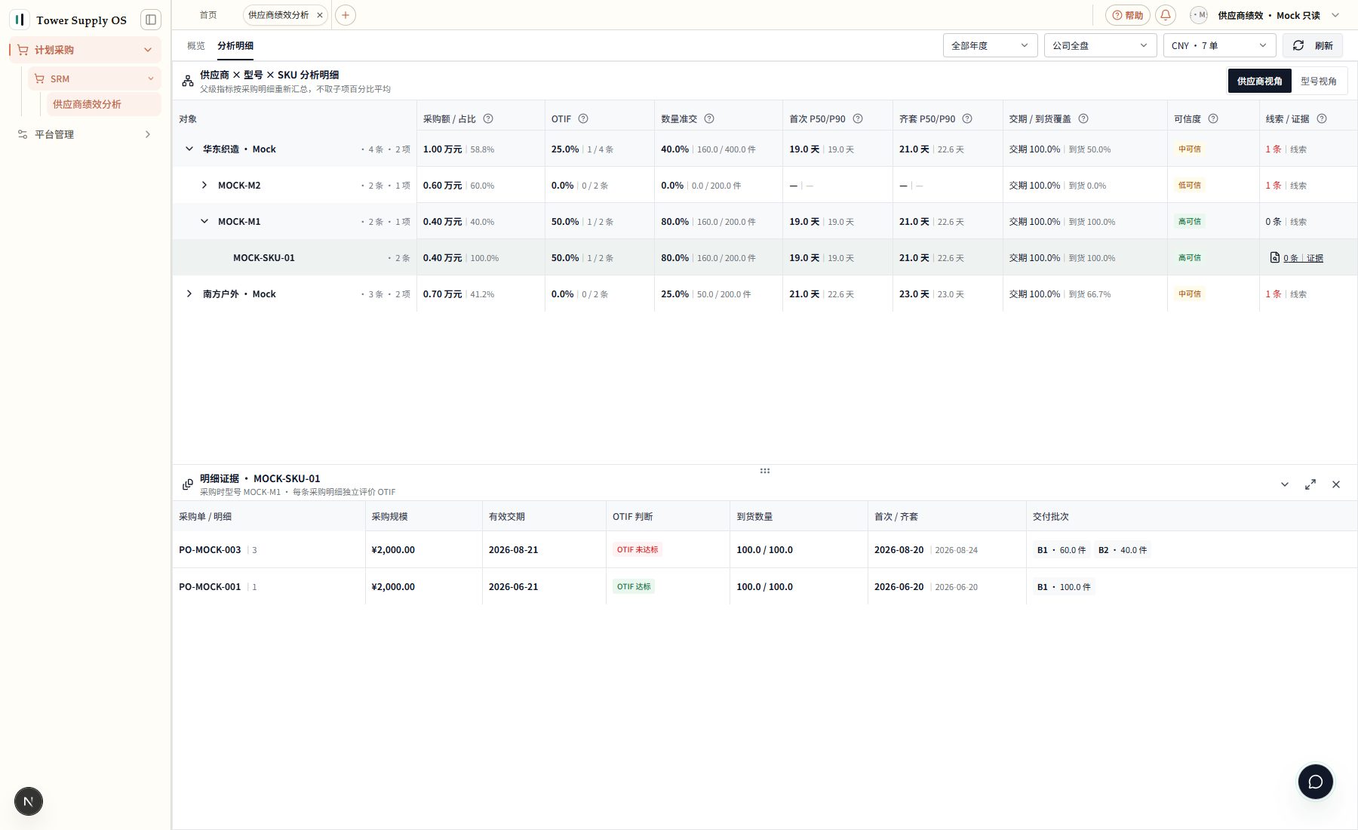
Task: Select the PO-MOCK-003 purchase order row
Action: pos(764,549)
